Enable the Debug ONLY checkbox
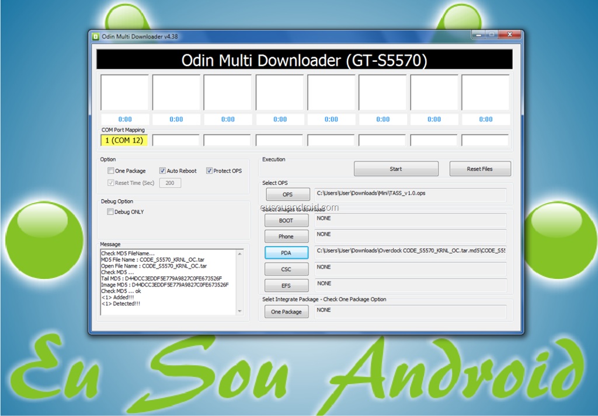The height and width of the screenshot is (416, 598). pos(110,212)
